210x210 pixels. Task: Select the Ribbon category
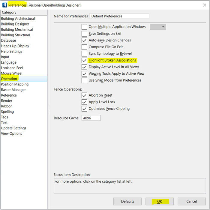pyautogui.click(x=7, y=106)
